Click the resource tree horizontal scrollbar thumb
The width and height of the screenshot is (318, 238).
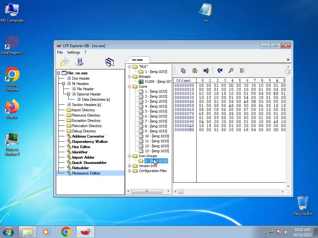click(147, 191)
